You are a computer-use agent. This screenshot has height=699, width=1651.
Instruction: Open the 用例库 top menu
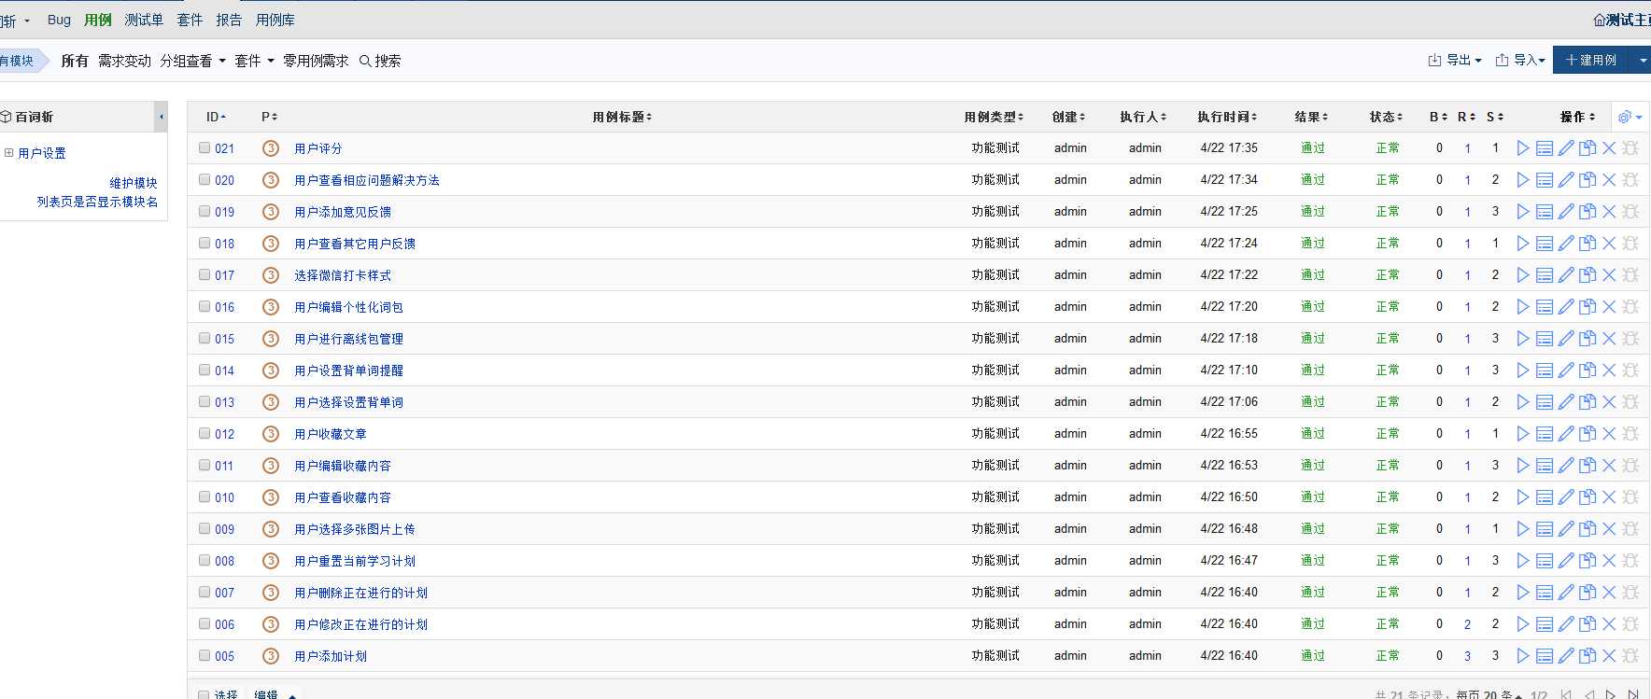[275, 20]
